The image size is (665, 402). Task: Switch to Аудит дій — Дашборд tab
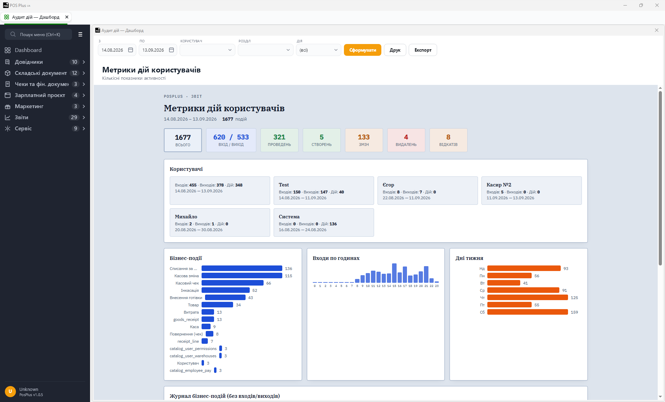(x=36, y=17)
